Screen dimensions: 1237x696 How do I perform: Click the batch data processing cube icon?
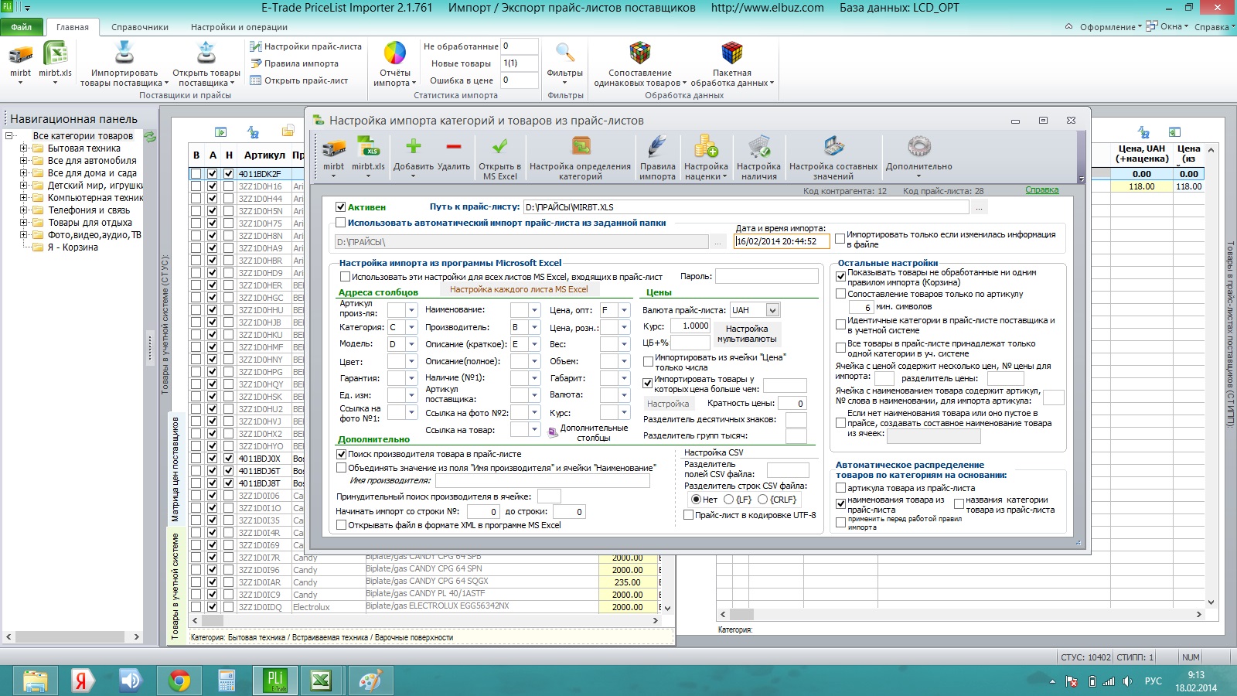coord(732,53)
